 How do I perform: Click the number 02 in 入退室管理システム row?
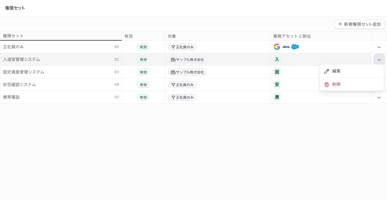click(x=117, y=60)
